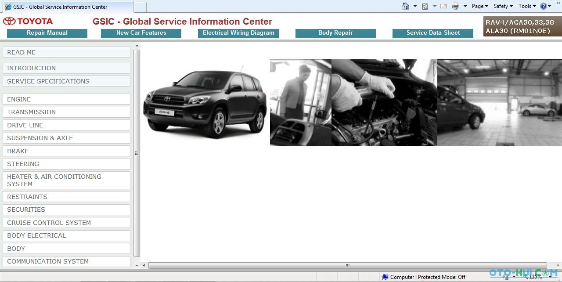Open the feeds dropdown arrow

[x=435, y=6]
